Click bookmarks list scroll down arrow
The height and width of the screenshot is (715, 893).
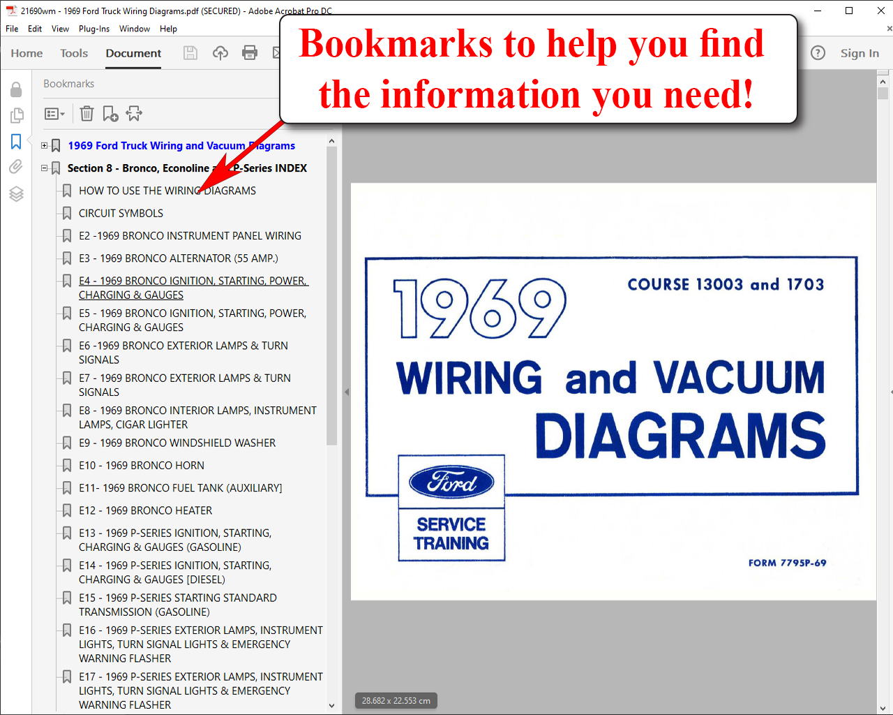[x=331, y=706]
